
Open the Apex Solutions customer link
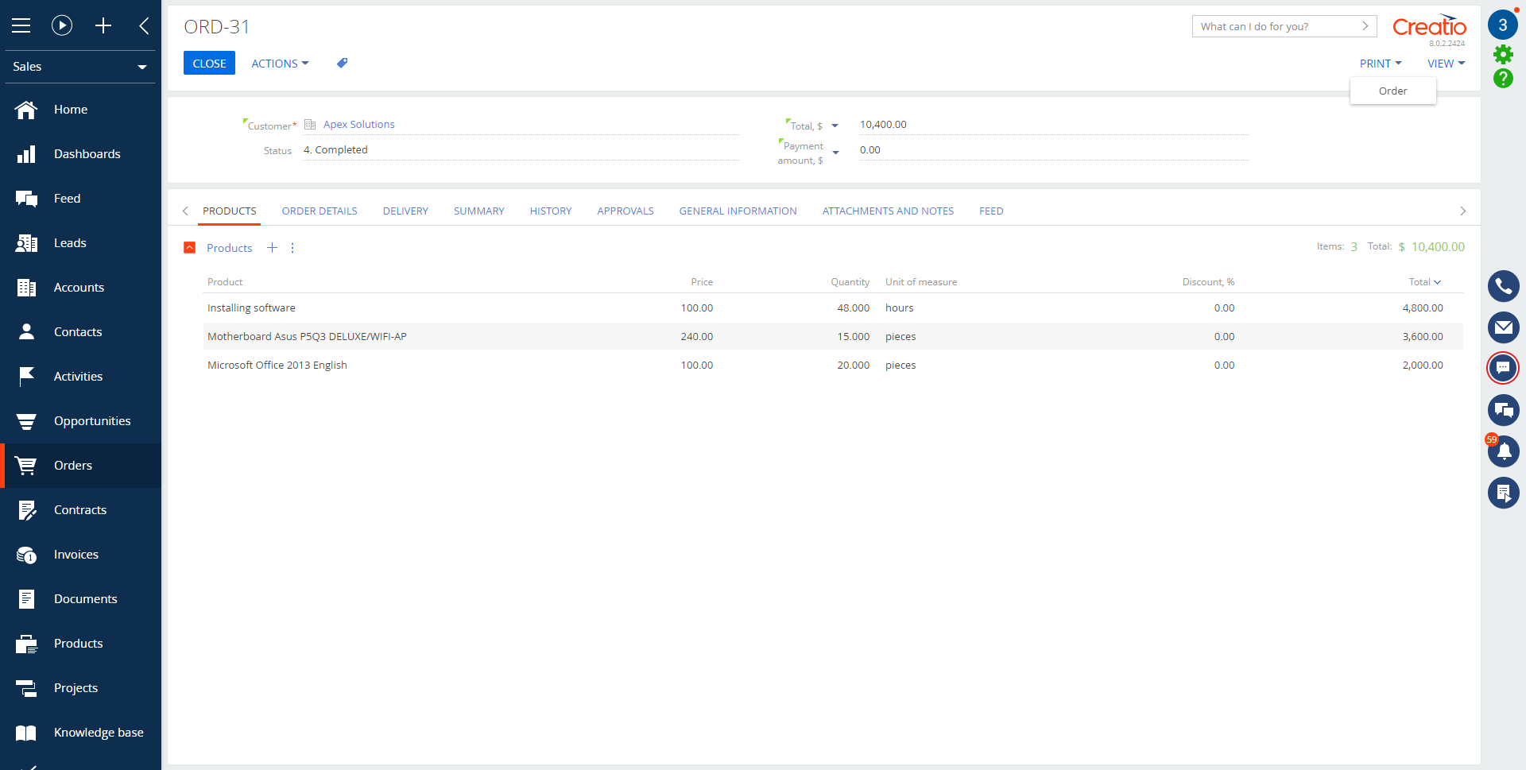tap(358, 125)
